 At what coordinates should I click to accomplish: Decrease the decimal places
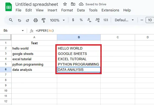tap(89, 20)
